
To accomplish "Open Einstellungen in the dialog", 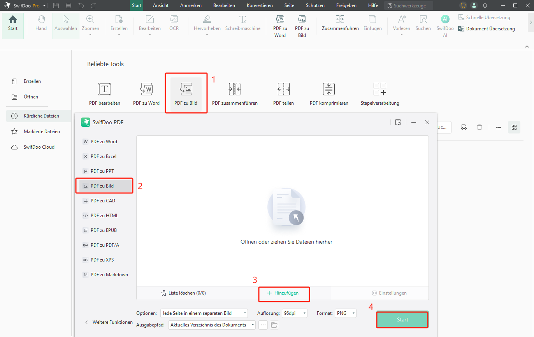I will [389, 293].
